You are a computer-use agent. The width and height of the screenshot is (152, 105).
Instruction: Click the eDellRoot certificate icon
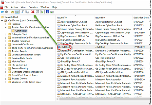point(59,47)
